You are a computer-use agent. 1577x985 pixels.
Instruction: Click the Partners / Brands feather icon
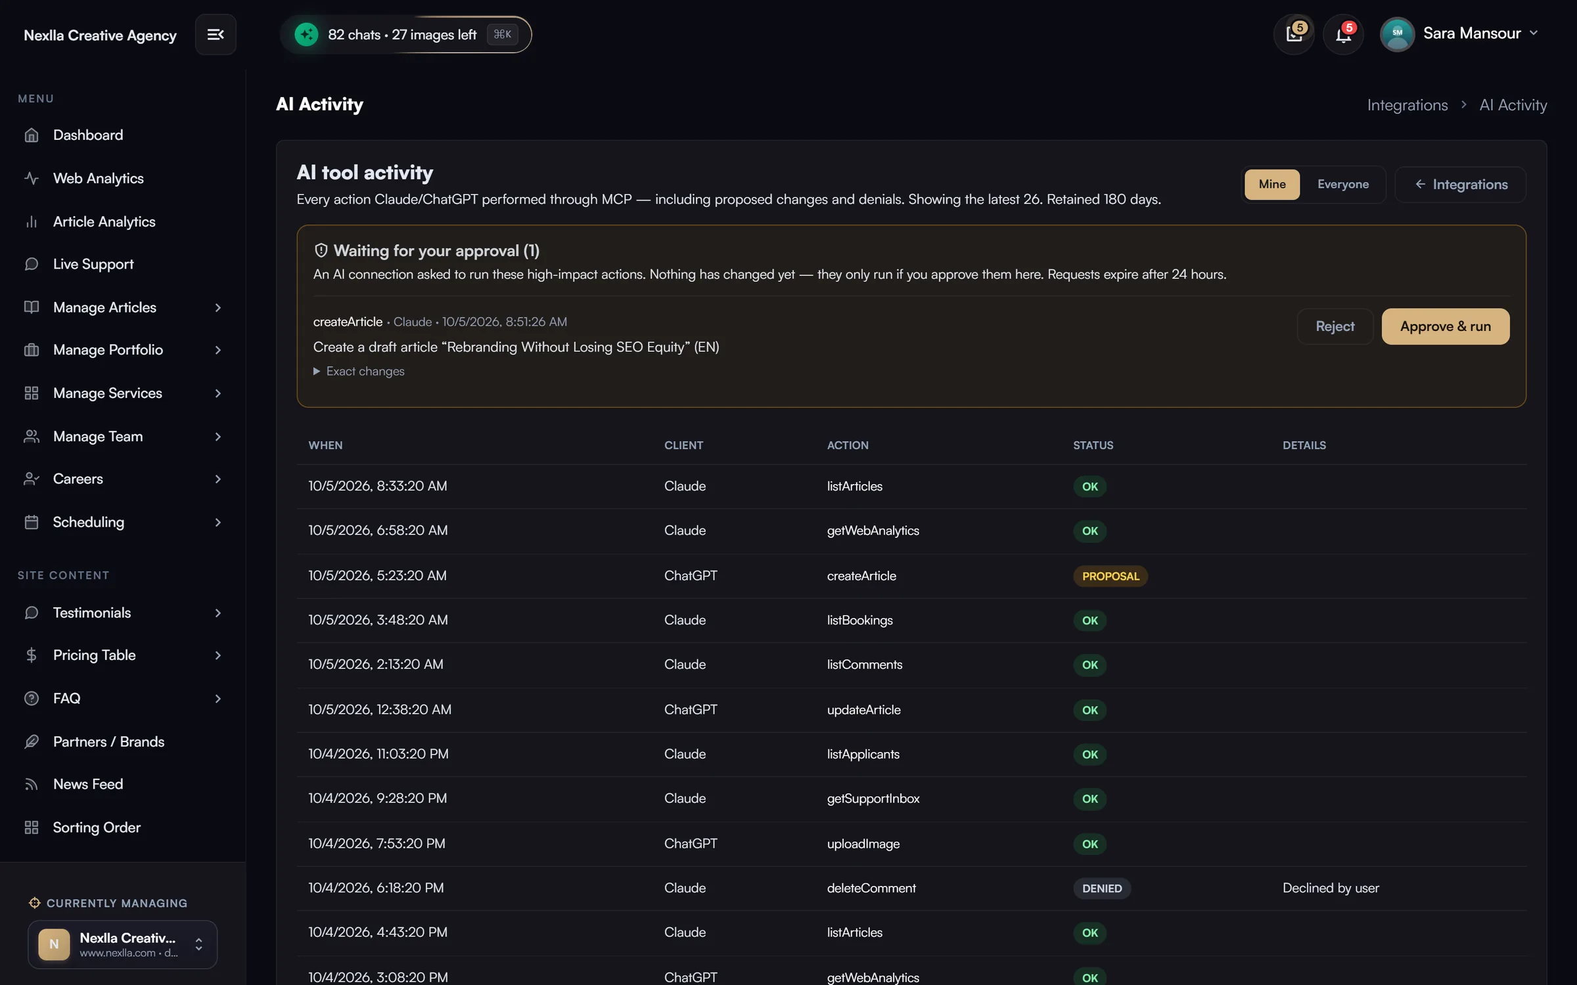click(x=32, y=742)
